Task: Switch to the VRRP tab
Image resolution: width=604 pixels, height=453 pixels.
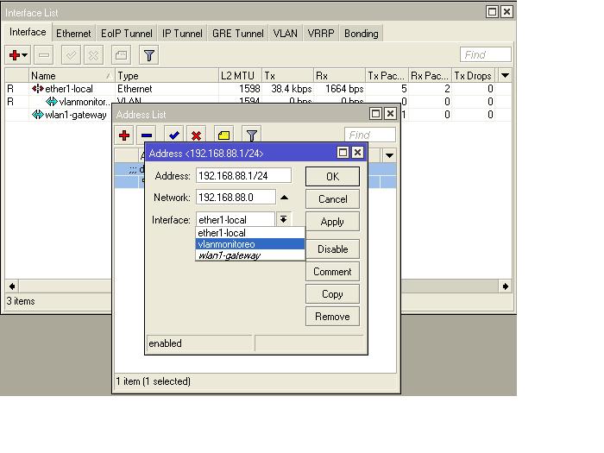Action: point(320,34)
